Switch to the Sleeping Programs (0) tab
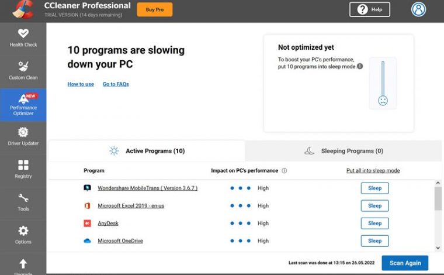The height and width of the screenshot is (275, 444). click(x=344, y=151)
